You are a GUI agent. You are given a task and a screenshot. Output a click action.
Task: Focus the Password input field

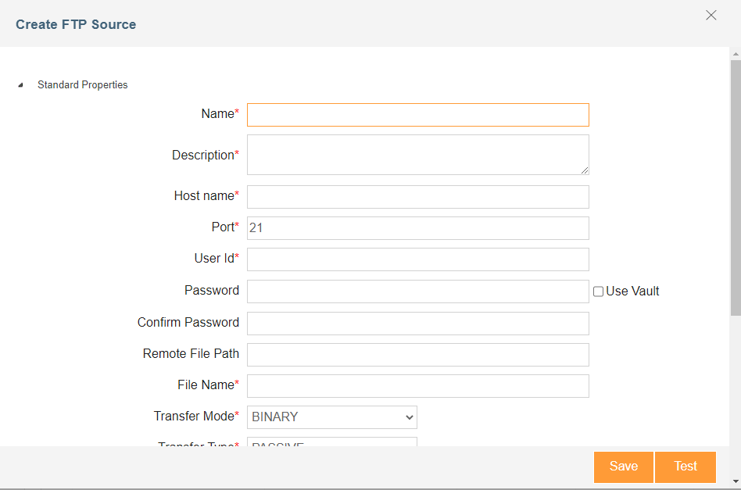(x=417, y=291)
